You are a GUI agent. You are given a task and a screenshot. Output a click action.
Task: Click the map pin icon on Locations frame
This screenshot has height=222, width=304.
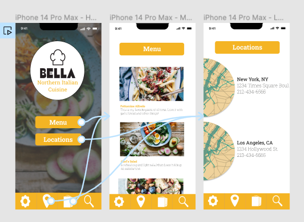point(235,201)
